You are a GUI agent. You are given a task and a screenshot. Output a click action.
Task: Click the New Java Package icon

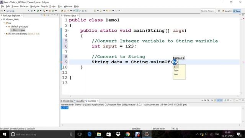coord(50,11)
